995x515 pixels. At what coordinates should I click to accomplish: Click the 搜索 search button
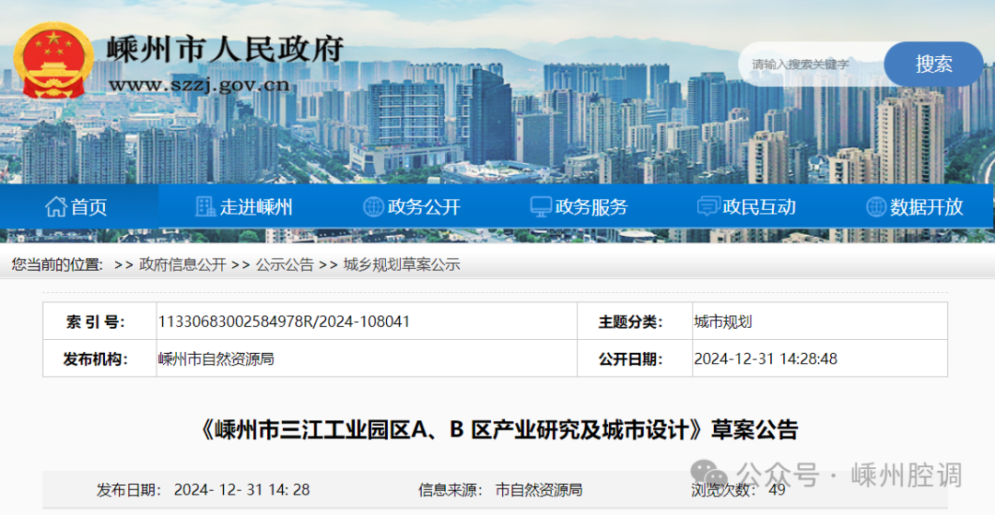933,64
